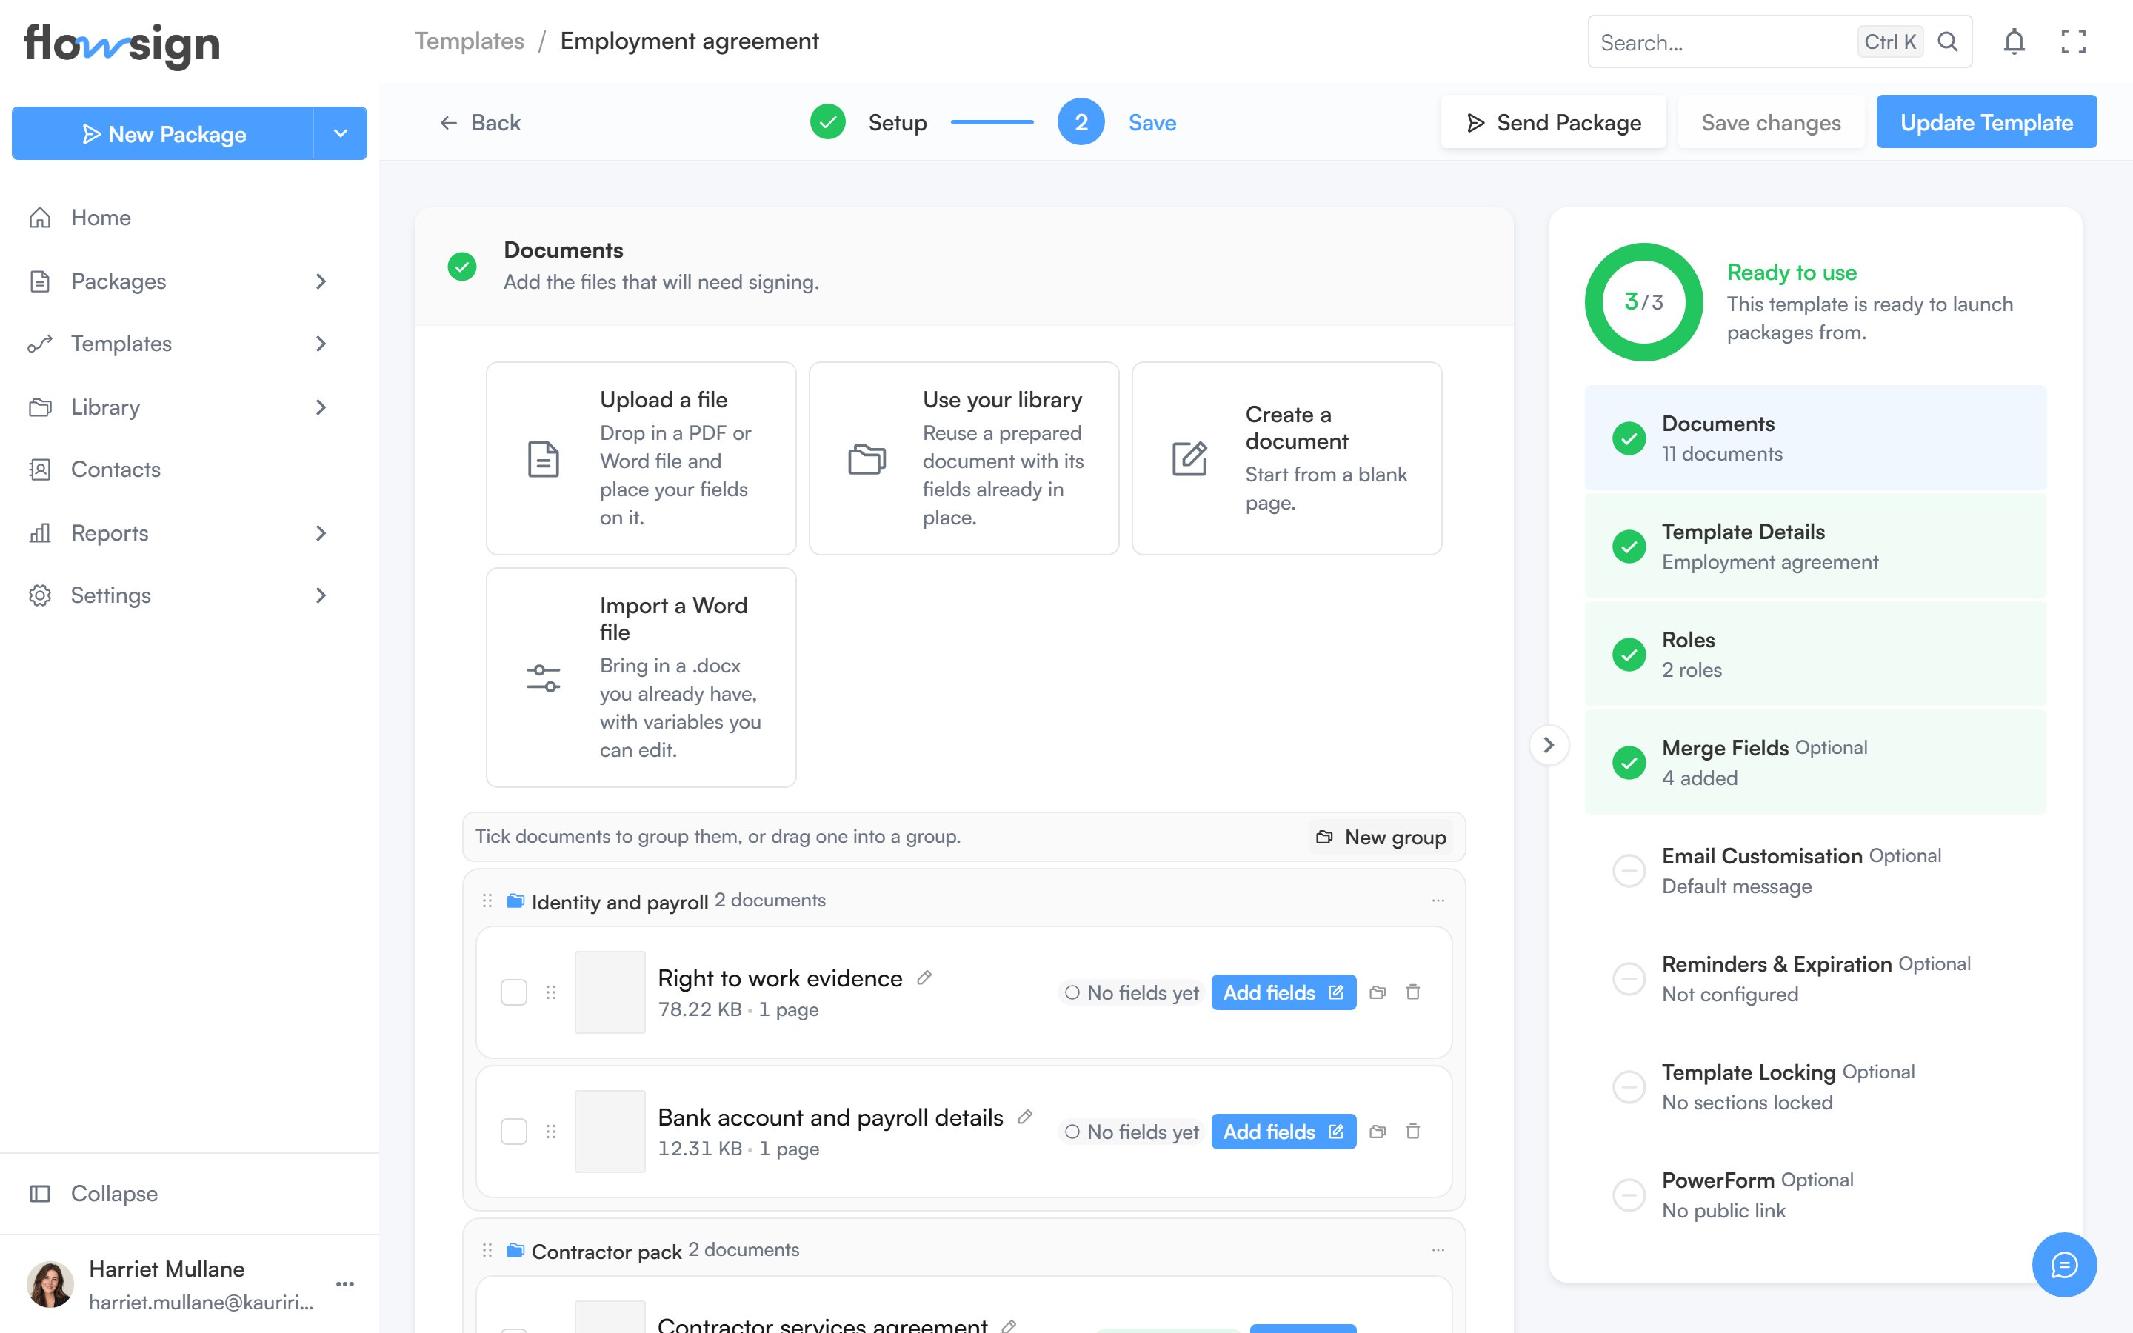2133x1333 pixels.
Task: Grab Right to work evidence drag handle
Action: click(x=551, y=992)
